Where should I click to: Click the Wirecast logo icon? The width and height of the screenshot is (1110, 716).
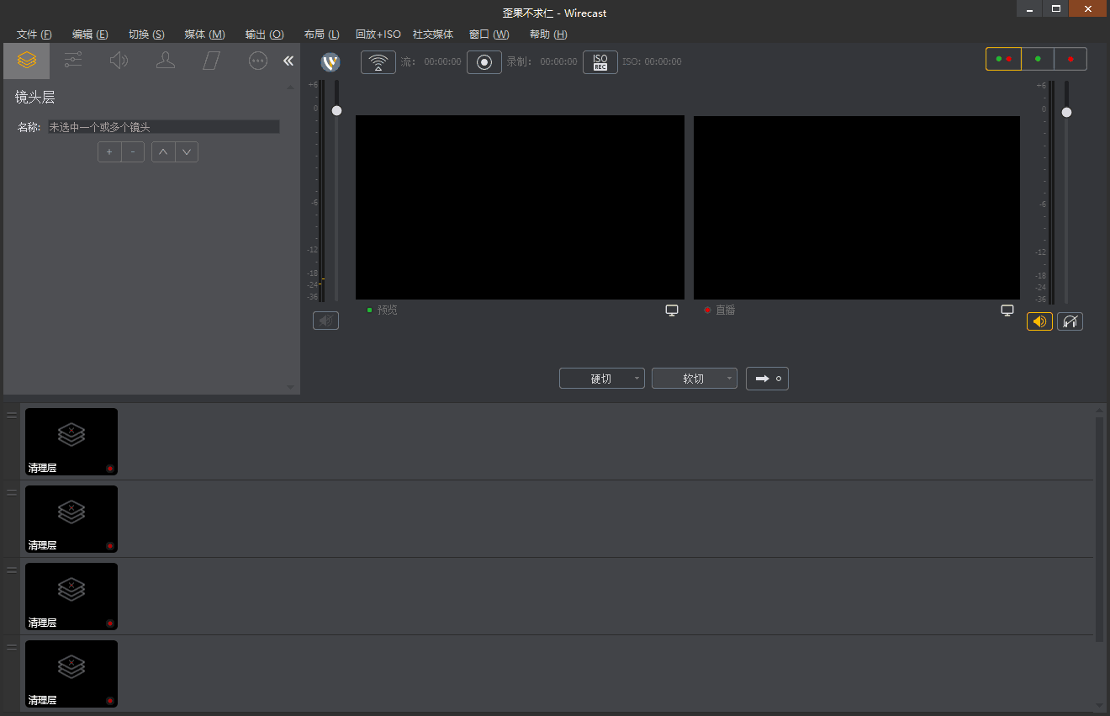(x=331, y=62)
